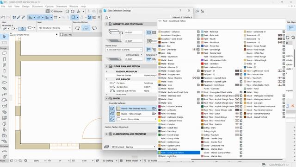The width and height of the screenshot is (296, 167).
Task: Collapse the Cut Surfaces group
Action: (x=107, y=79)
